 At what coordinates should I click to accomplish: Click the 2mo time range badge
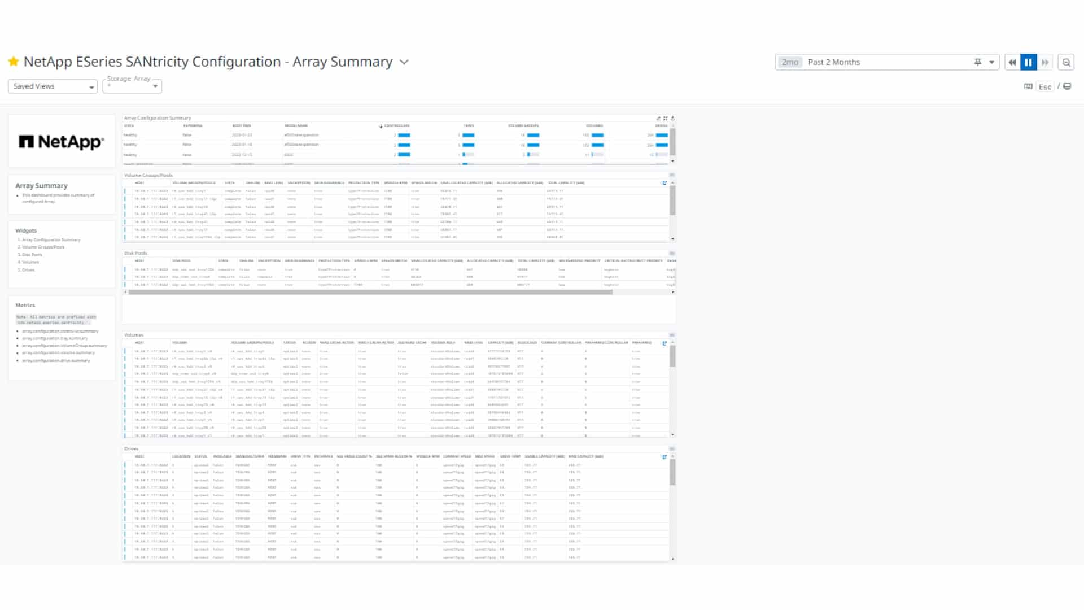[x=790, y=62]
